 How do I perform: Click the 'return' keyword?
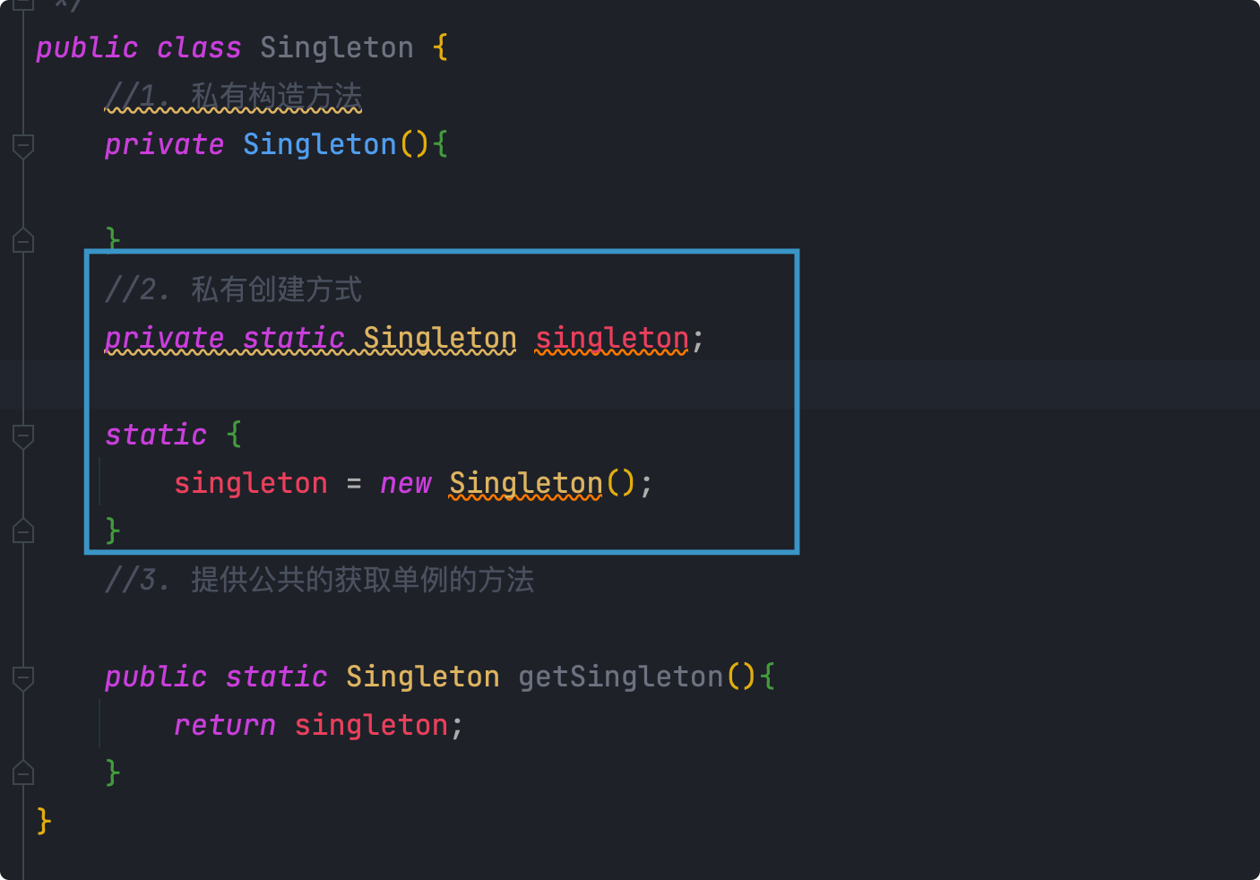click(x=224, y=725)
